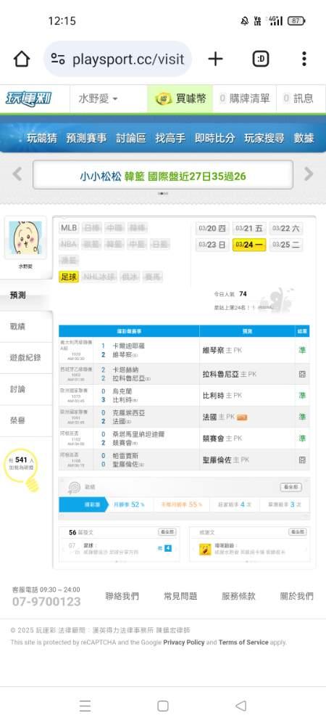This screenshot has width=326, height=726.
Task: Go to next banner with right arrow
Action: click(x=309, y=174)
